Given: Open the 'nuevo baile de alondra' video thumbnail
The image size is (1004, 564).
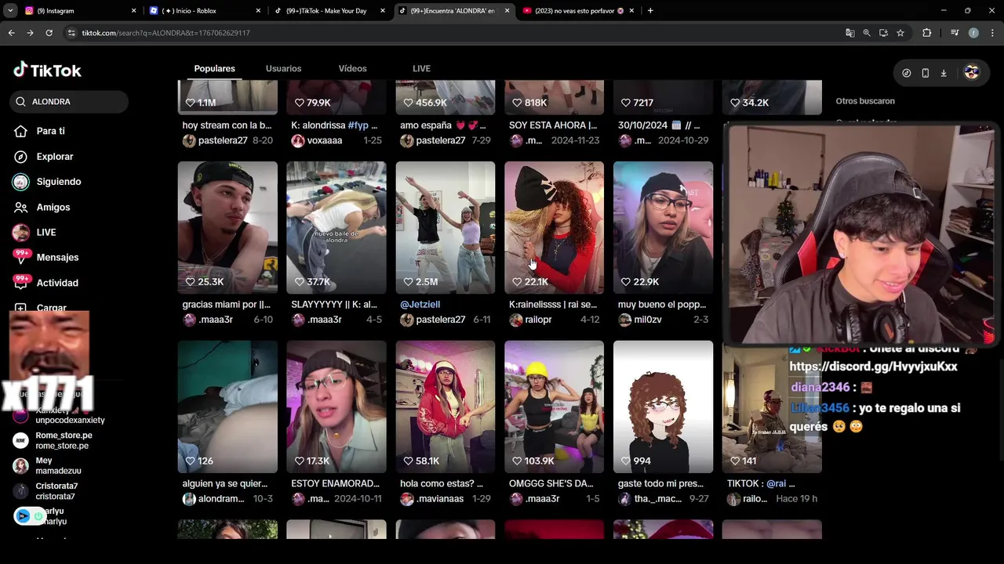Looking at the screenshot, I should [336, 227].
